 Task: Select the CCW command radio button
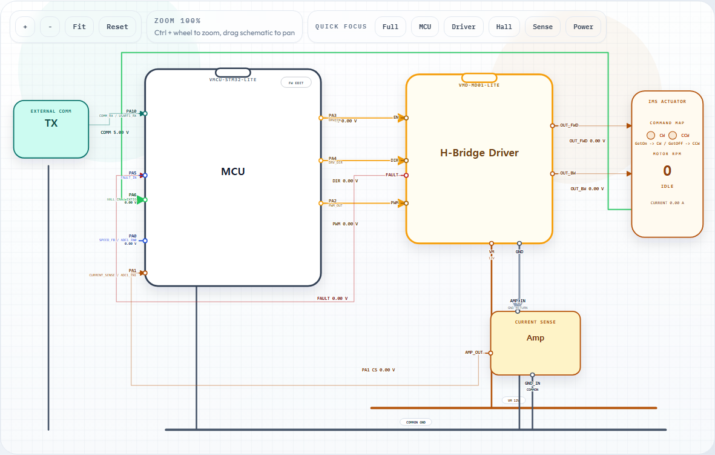click(x=673, y=135)
